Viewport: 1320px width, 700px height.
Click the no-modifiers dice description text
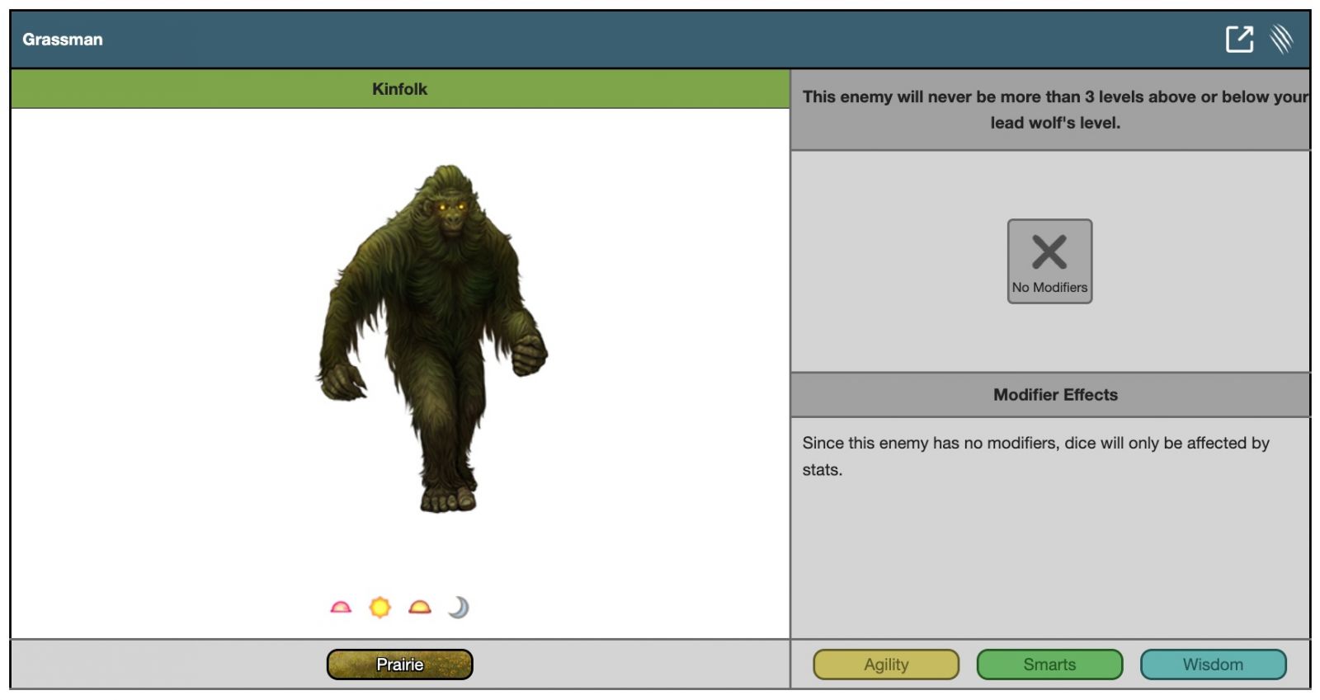point(1035,456)
